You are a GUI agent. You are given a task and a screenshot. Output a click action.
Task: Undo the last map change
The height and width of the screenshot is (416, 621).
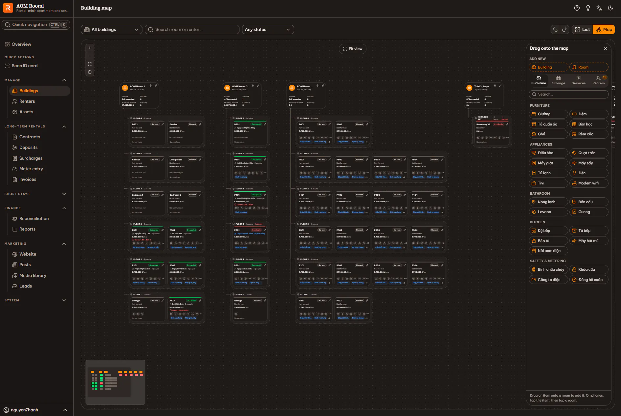555,30
